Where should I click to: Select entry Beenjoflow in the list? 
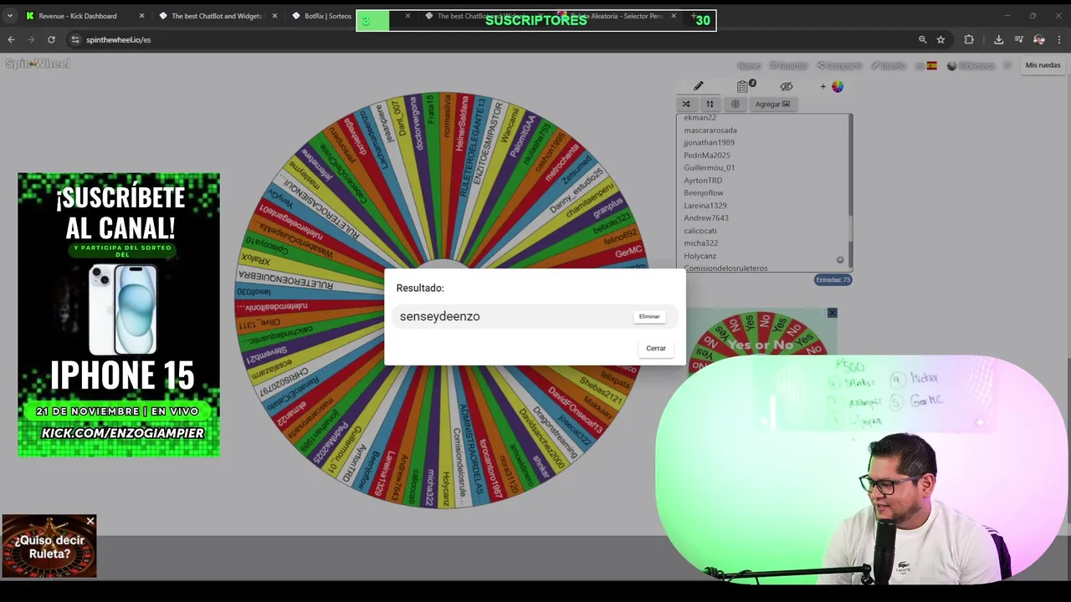[704, 192]
